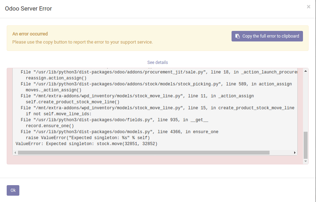Click the record.ensure_one() code line
The image size is (316, 202).
(50, 126)
